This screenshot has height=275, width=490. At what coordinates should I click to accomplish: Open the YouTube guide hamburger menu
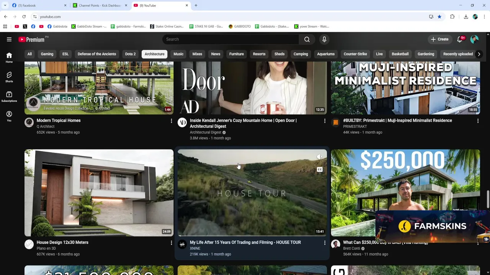(x=9, y=39)
